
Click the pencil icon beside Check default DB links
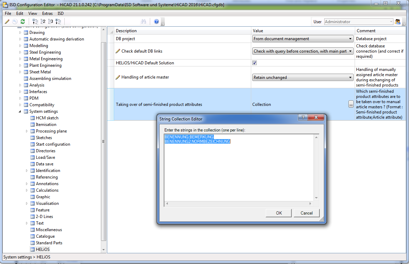pos(118,51)
